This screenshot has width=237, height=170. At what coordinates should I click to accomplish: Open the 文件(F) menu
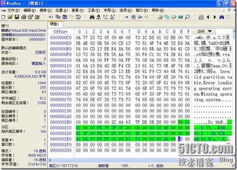point(13,10)
